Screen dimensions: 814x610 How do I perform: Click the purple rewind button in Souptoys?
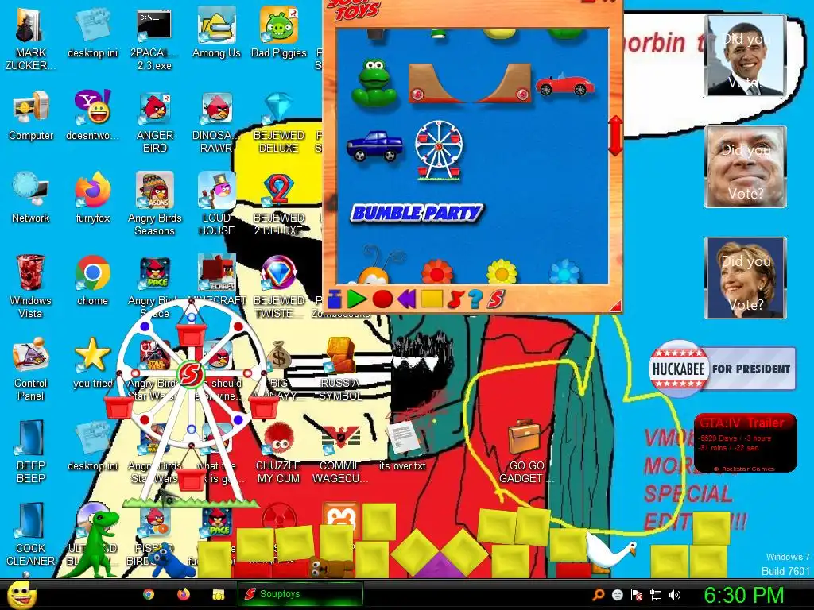(x=406, y=299)
